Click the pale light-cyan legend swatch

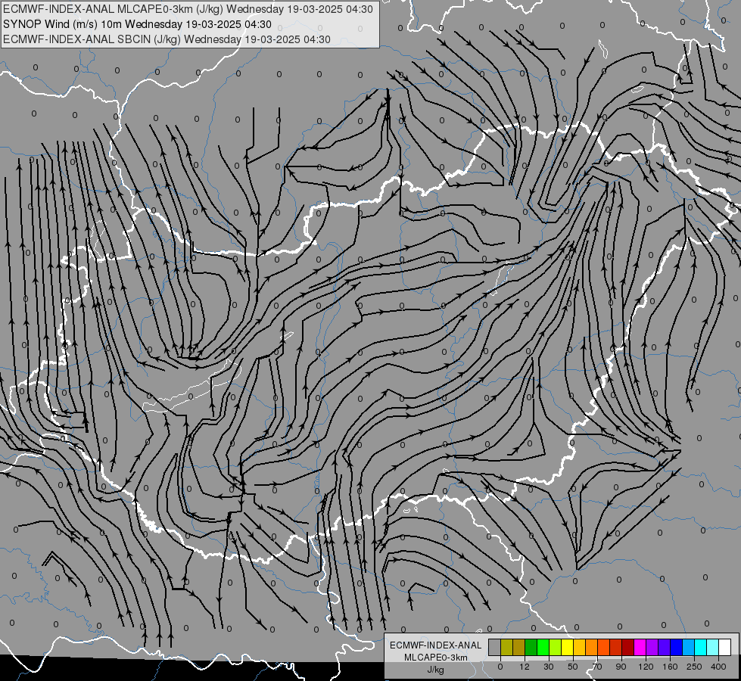(x=713, y=647)
